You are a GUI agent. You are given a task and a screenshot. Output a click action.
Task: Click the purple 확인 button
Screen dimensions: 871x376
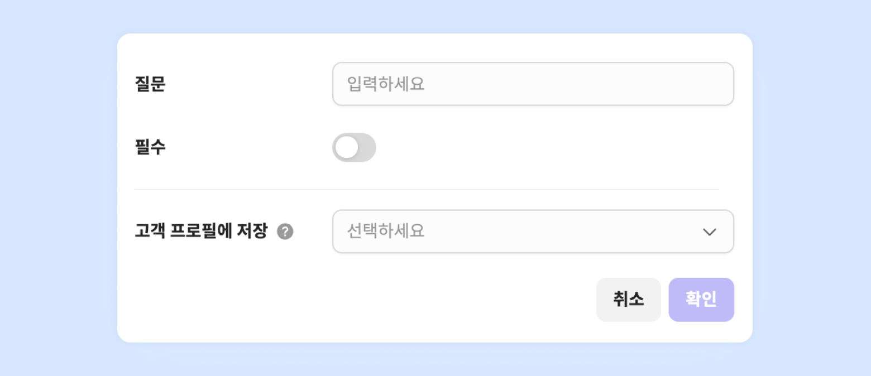pos(701,300)
